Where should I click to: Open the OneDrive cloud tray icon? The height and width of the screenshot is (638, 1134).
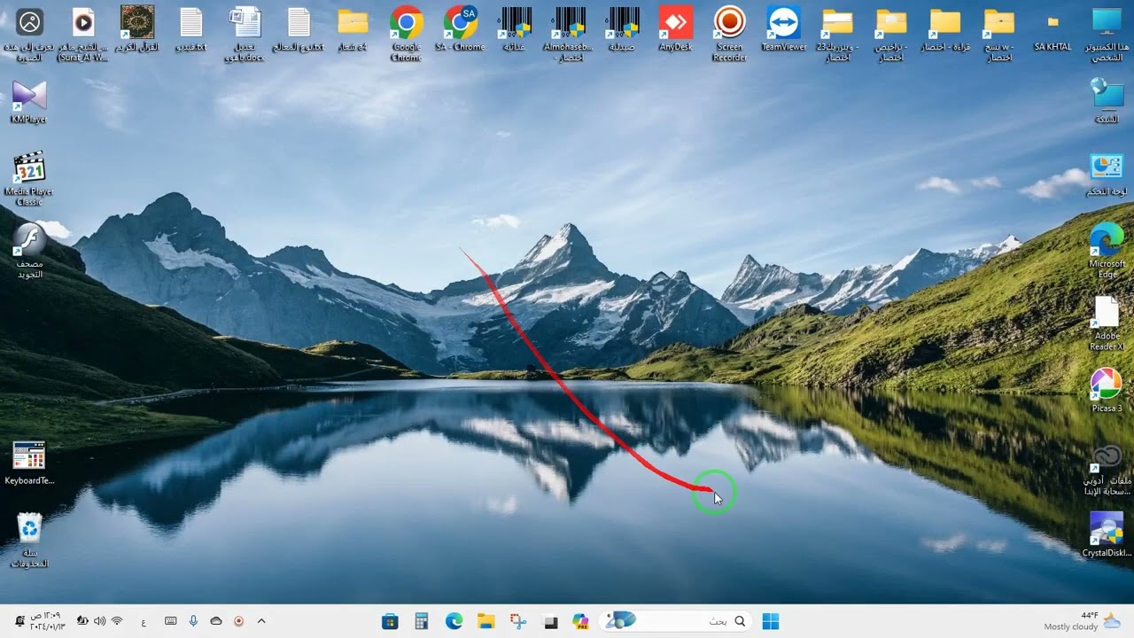[x=216, y=621]
